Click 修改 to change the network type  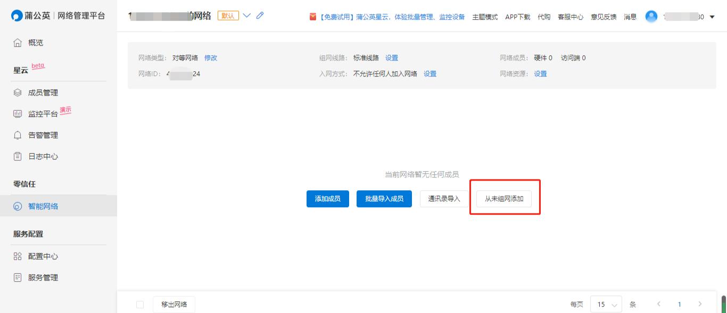[x=211, y=57]
